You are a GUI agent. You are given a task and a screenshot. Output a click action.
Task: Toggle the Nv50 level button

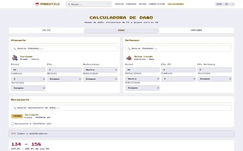pyautogui.click(x=219, y=4)
